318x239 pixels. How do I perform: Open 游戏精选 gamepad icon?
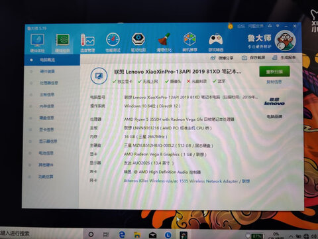(x=216, y=42)
